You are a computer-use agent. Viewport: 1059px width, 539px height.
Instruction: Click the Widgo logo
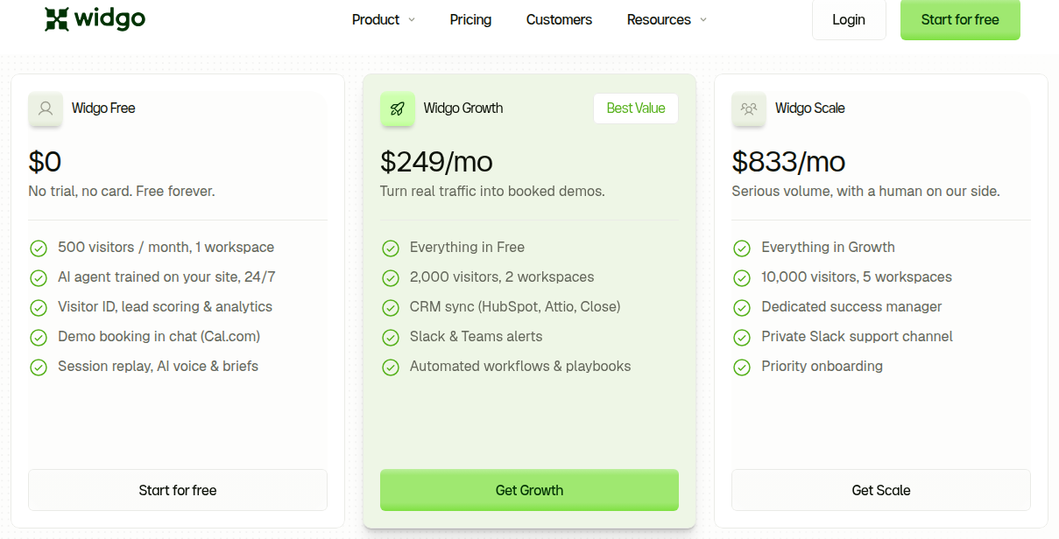point(95,19)
